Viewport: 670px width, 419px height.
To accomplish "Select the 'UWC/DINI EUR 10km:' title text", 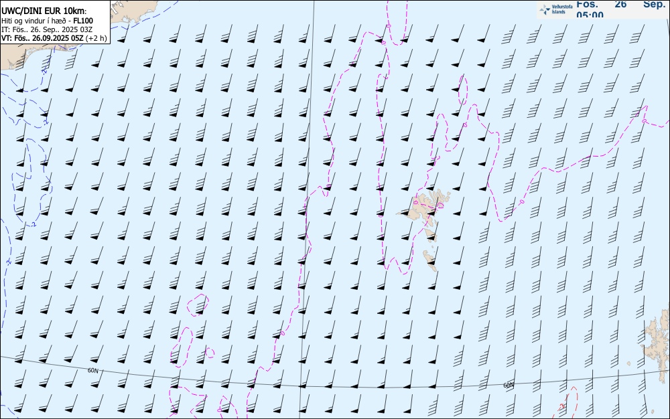I will pyautogui.click(x=44, y=11).
